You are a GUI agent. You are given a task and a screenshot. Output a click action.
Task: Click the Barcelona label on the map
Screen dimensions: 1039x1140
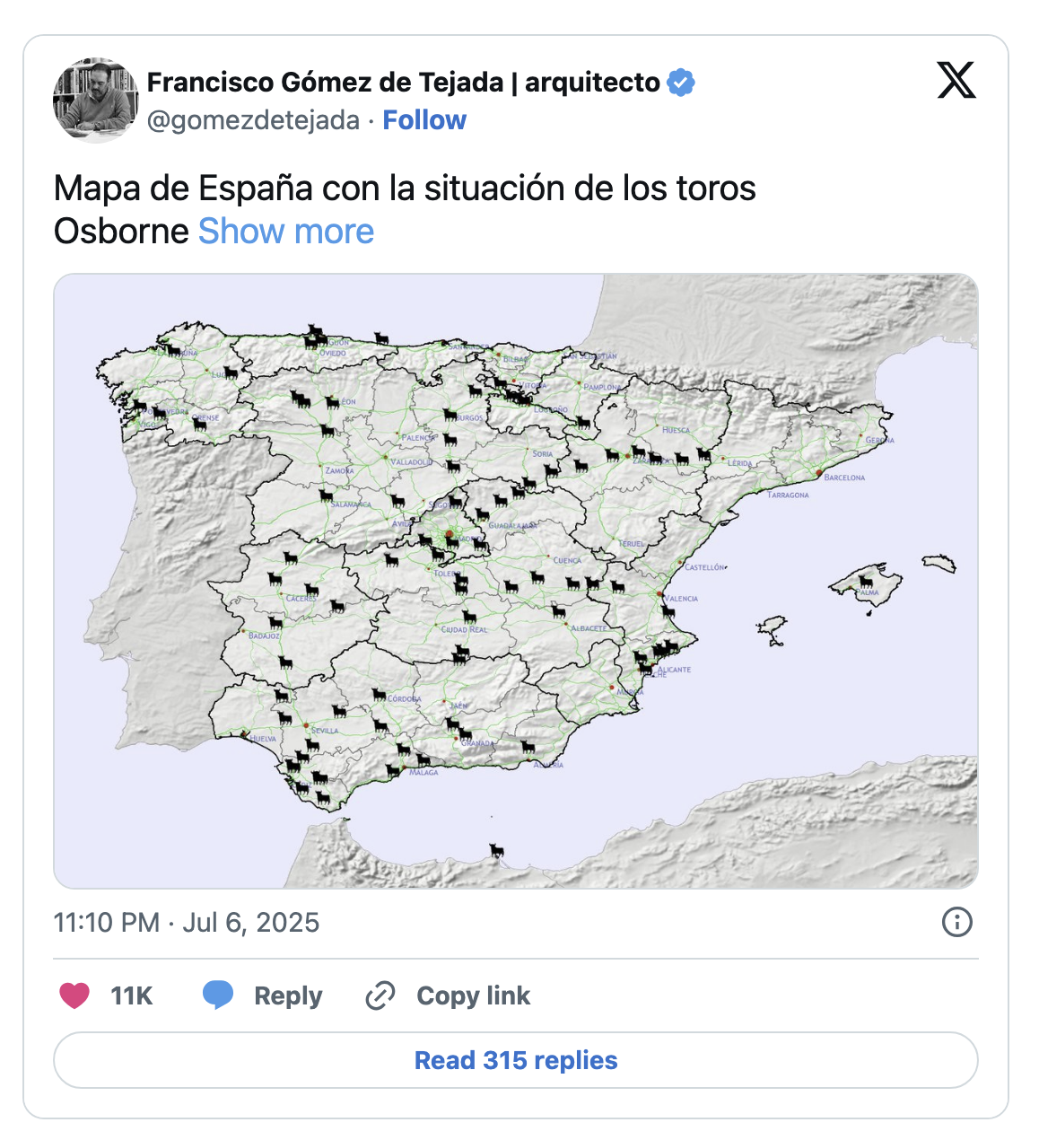coord(844,478)
